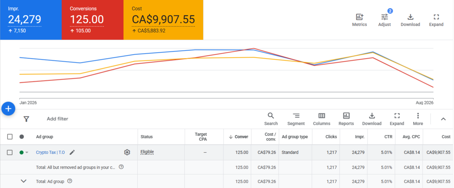
Task: Click Crypto Tax row 24,279 impressions cell
Action: pyautogui.click(x=358, y=152)
